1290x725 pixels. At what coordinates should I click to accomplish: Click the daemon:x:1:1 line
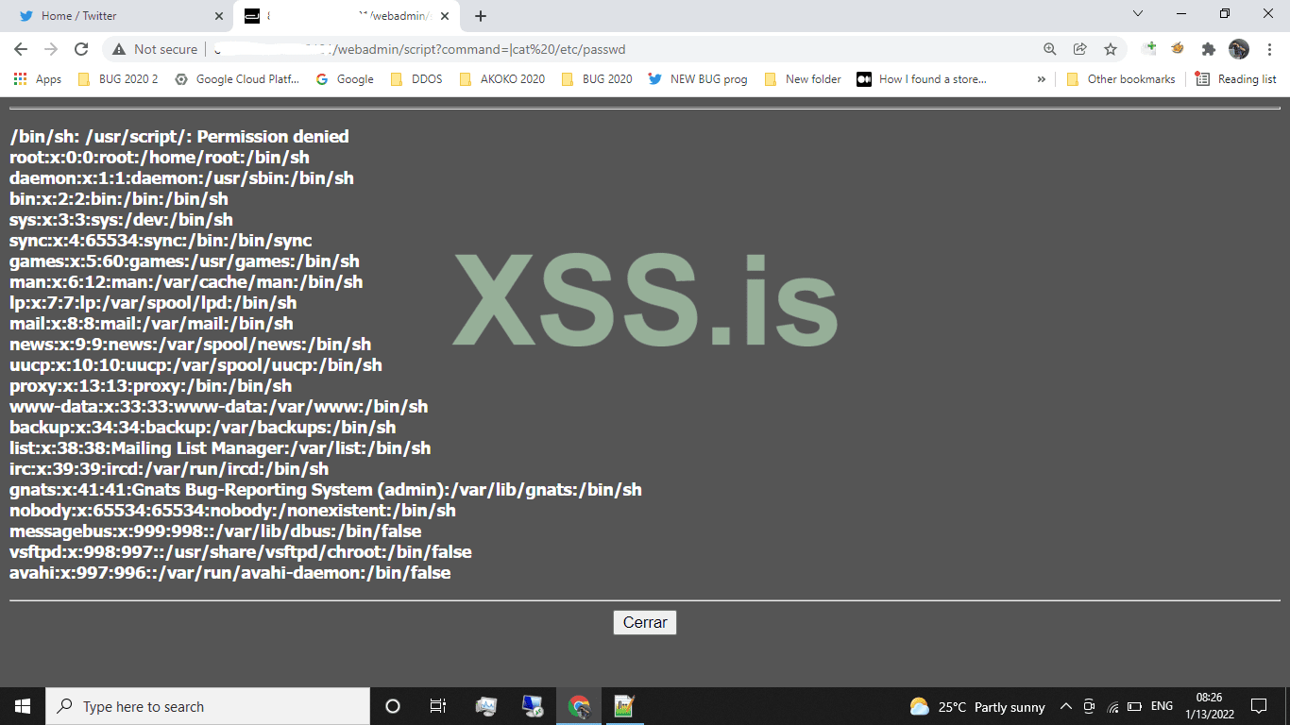pos(181,178)
